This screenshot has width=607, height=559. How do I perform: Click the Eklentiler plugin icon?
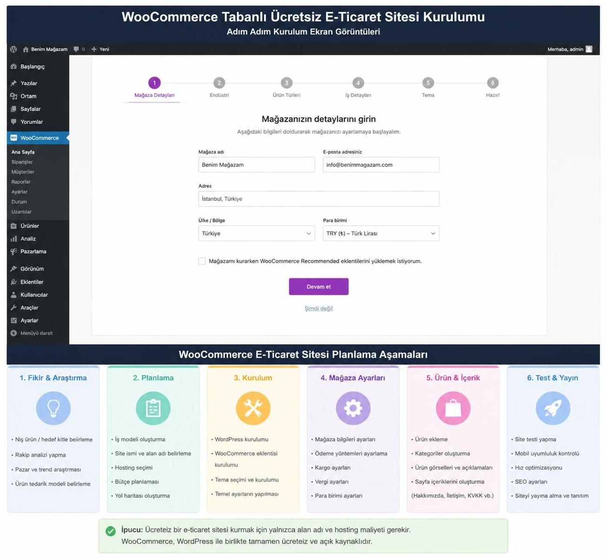(x=13, y=282)
